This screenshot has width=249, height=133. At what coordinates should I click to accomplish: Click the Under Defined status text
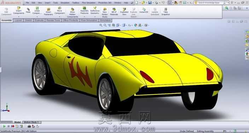[187, 131]
